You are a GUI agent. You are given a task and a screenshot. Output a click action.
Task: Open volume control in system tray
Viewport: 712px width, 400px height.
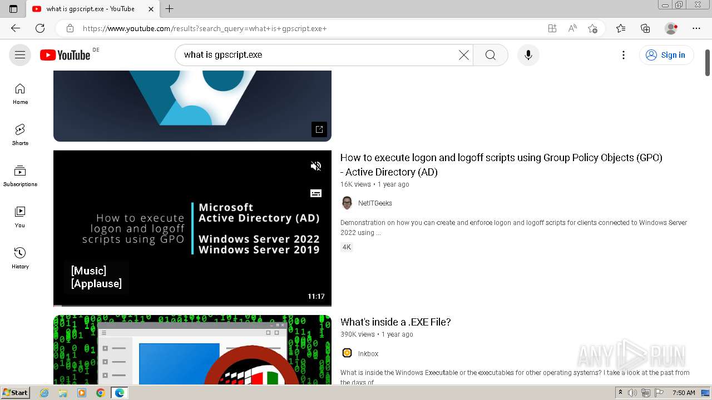tap(632, 393)
